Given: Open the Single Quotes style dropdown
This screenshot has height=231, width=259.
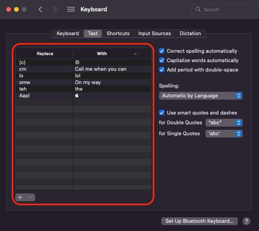Looking at the screenshot, I should pyautogui.click(x=224, y=134).
